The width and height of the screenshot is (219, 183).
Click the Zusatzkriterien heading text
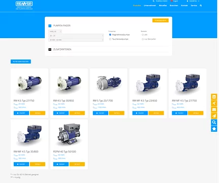pos(62,49)
